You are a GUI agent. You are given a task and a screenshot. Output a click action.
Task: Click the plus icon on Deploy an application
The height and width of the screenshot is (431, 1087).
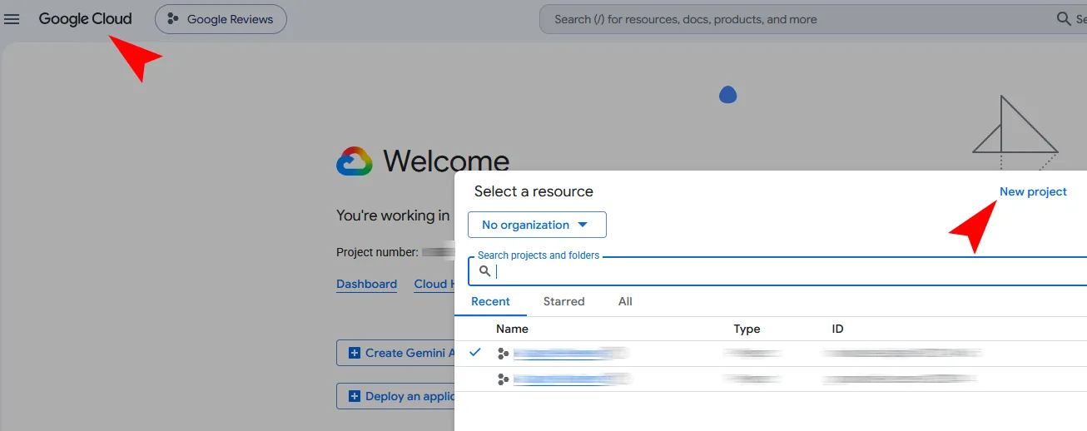pyautogui.click(x=355, y=396)
